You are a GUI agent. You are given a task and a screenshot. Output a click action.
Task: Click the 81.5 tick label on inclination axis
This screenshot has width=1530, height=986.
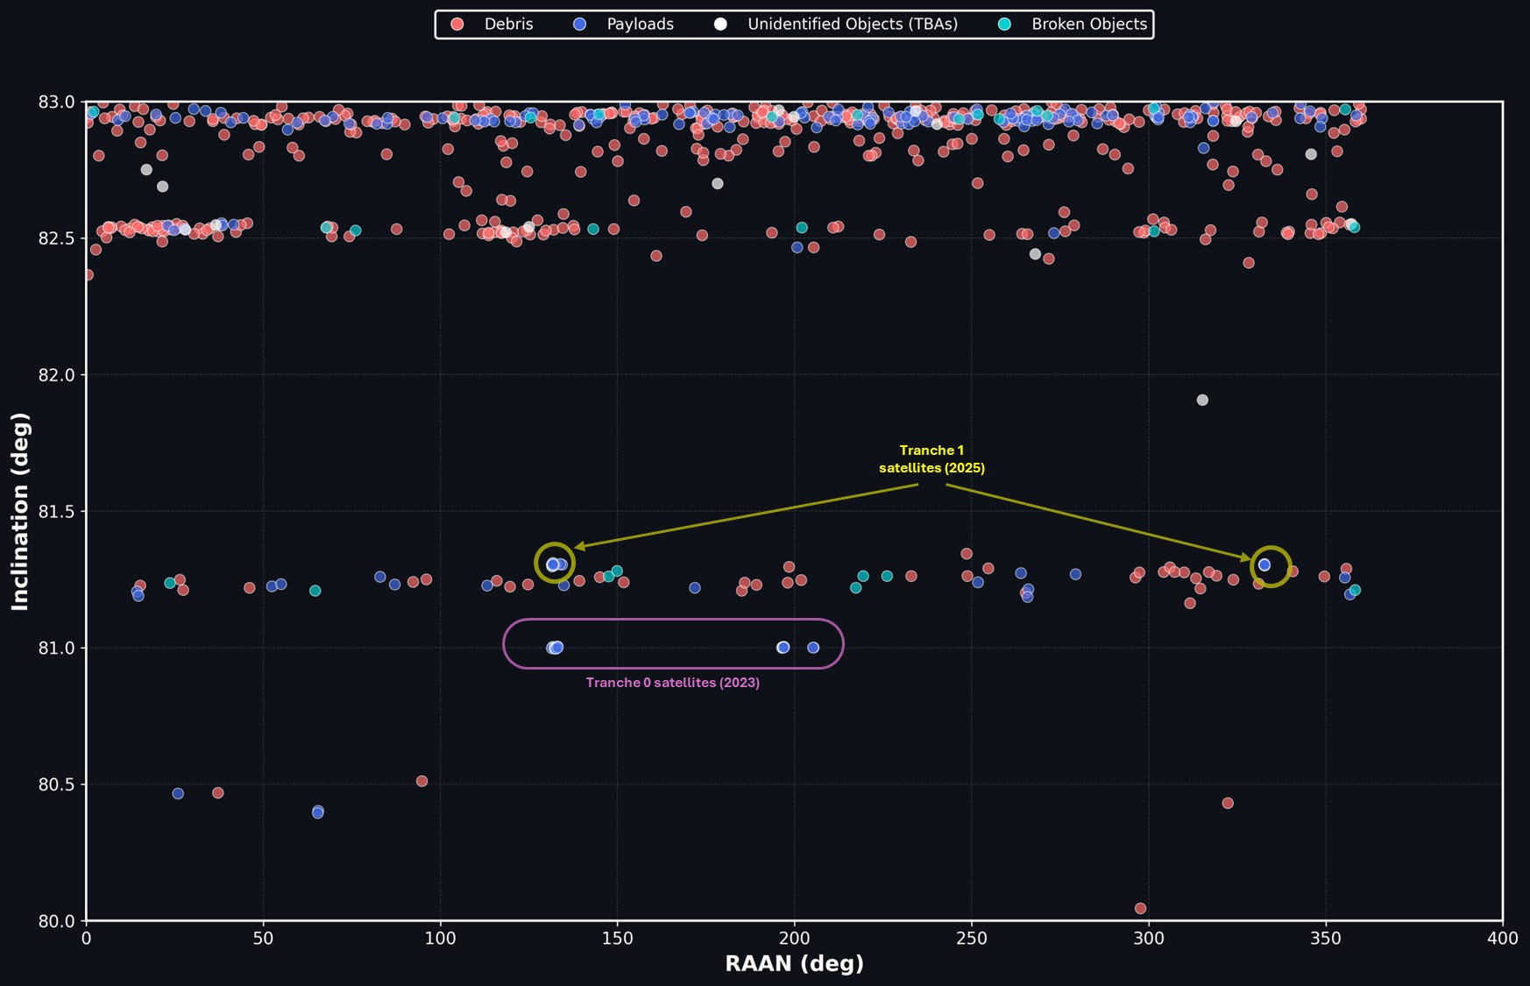coord(56,511)
